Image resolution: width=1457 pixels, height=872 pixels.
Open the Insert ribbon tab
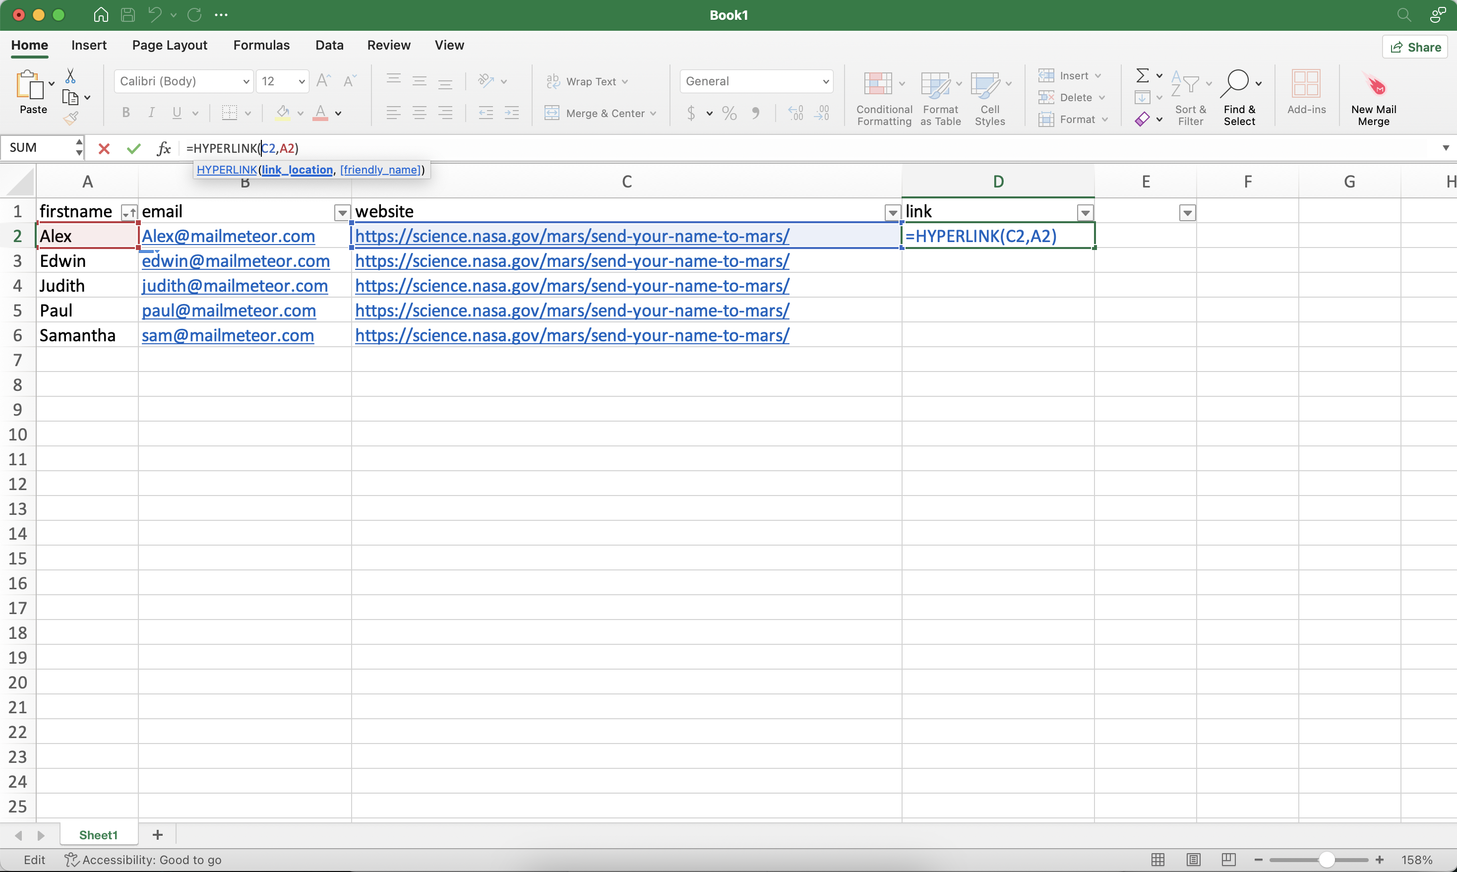click(x=89, y=45)
